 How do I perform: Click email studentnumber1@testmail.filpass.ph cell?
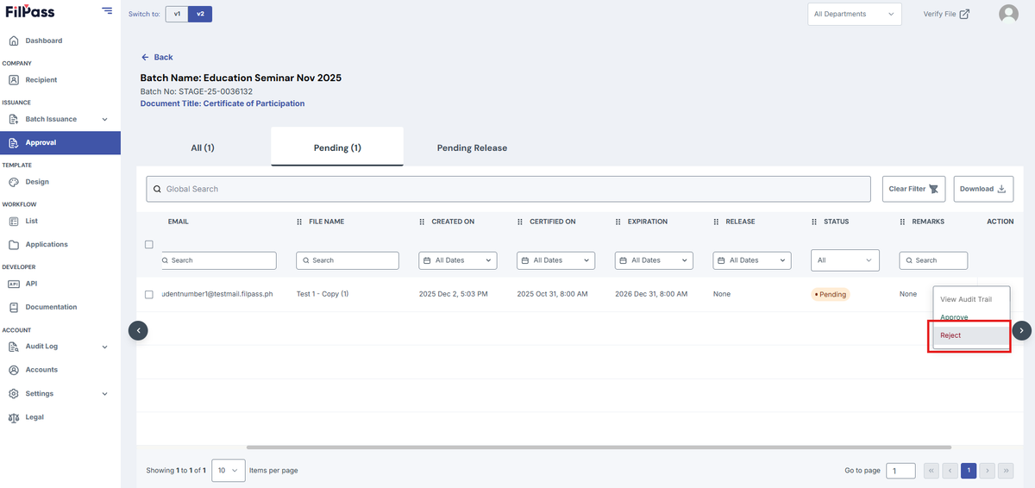217,294
